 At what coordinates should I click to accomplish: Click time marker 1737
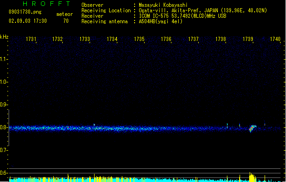193,39
